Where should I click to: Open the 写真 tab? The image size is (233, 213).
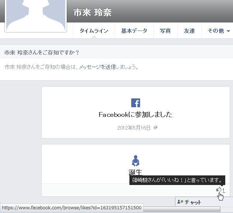coord(166,31)
